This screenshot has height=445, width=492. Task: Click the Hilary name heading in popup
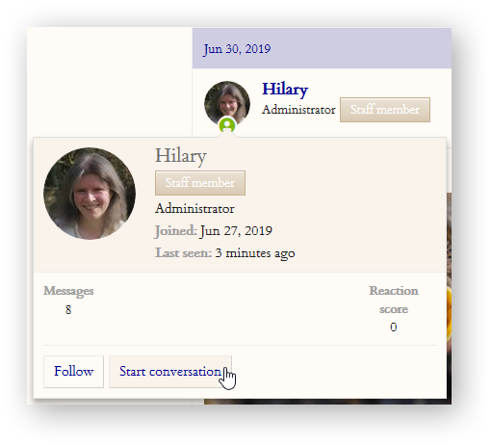(x=181, y=156)
